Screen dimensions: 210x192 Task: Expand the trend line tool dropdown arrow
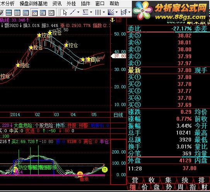(x=78, y=12)
